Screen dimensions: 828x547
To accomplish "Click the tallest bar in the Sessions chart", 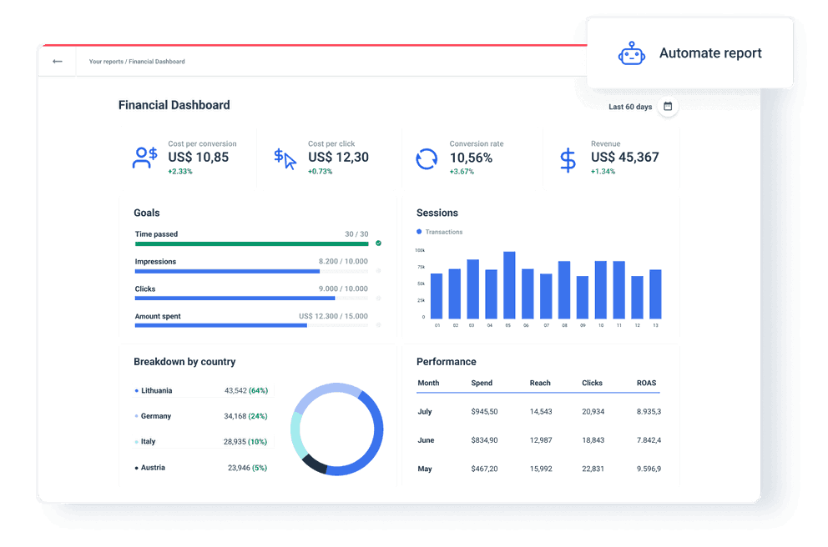I will click(508, 284).
